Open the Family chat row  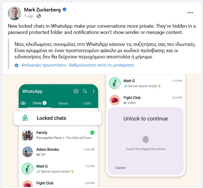click(58, 135)
